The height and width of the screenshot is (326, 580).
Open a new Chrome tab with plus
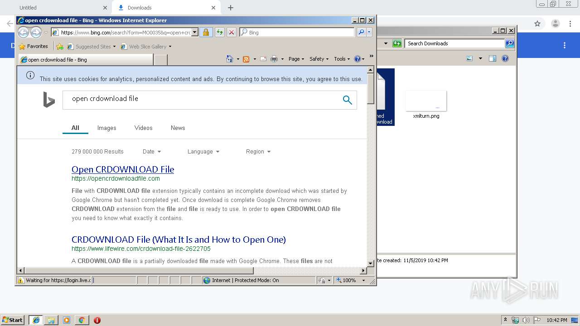[x=231, y=8]
